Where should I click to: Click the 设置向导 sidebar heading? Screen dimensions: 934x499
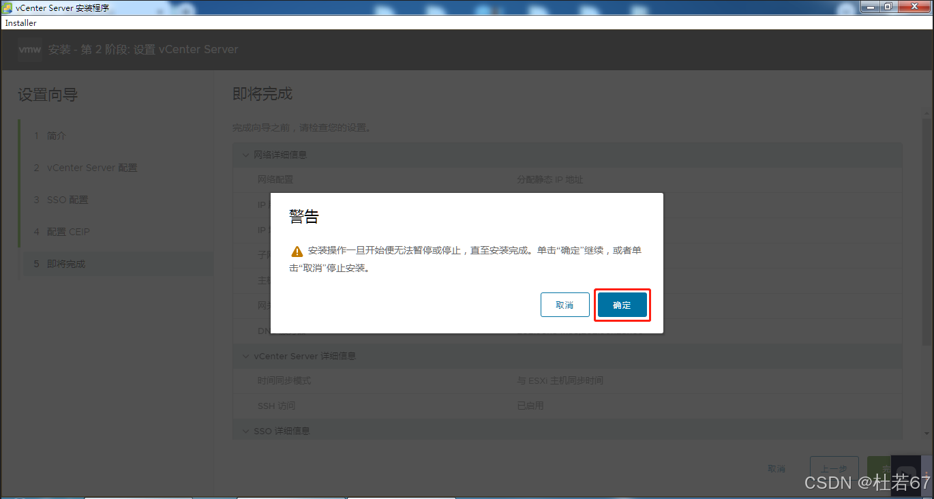(48, 95)
